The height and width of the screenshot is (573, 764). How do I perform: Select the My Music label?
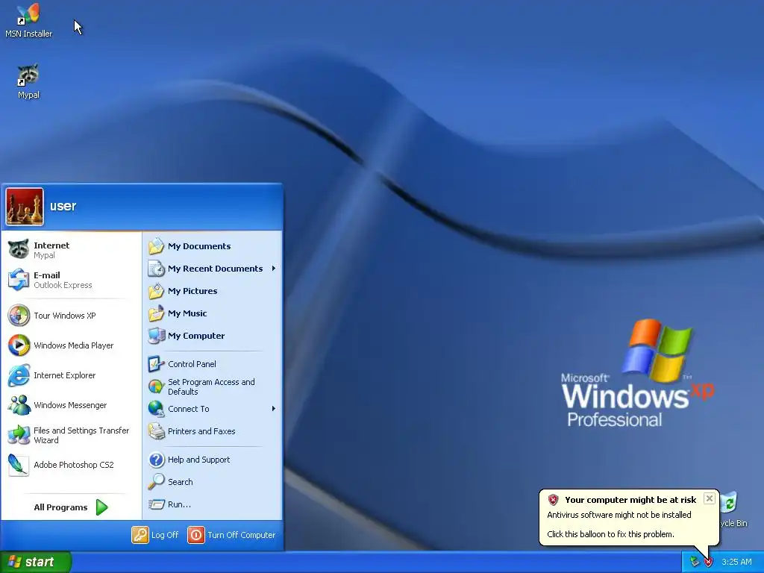click(187, 313)
